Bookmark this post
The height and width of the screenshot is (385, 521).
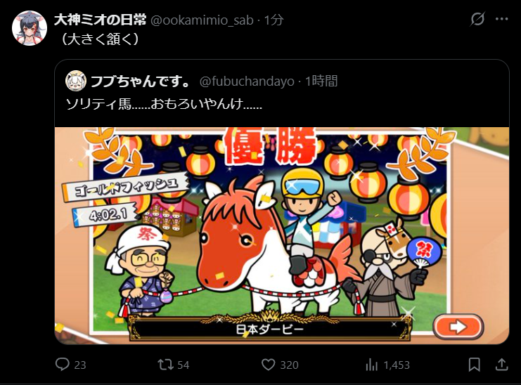[474, 365]
